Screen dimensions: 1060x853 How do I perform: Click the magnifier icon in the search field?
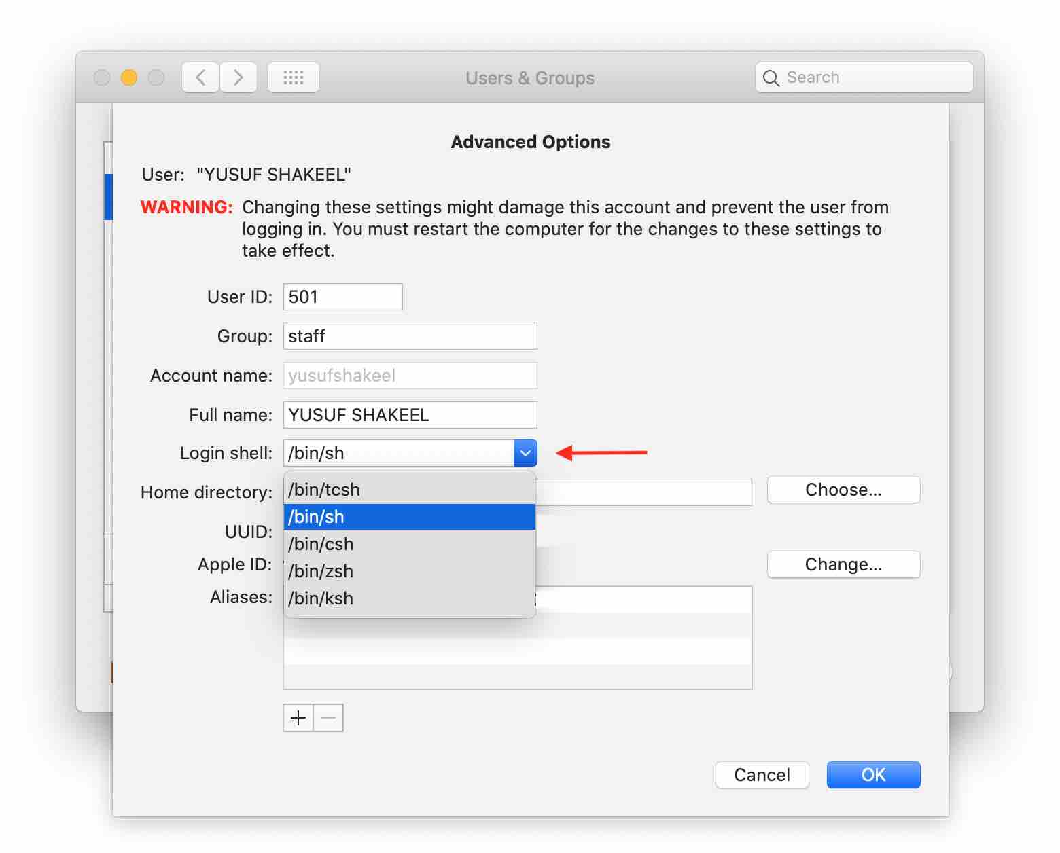[x=771, y=77]
